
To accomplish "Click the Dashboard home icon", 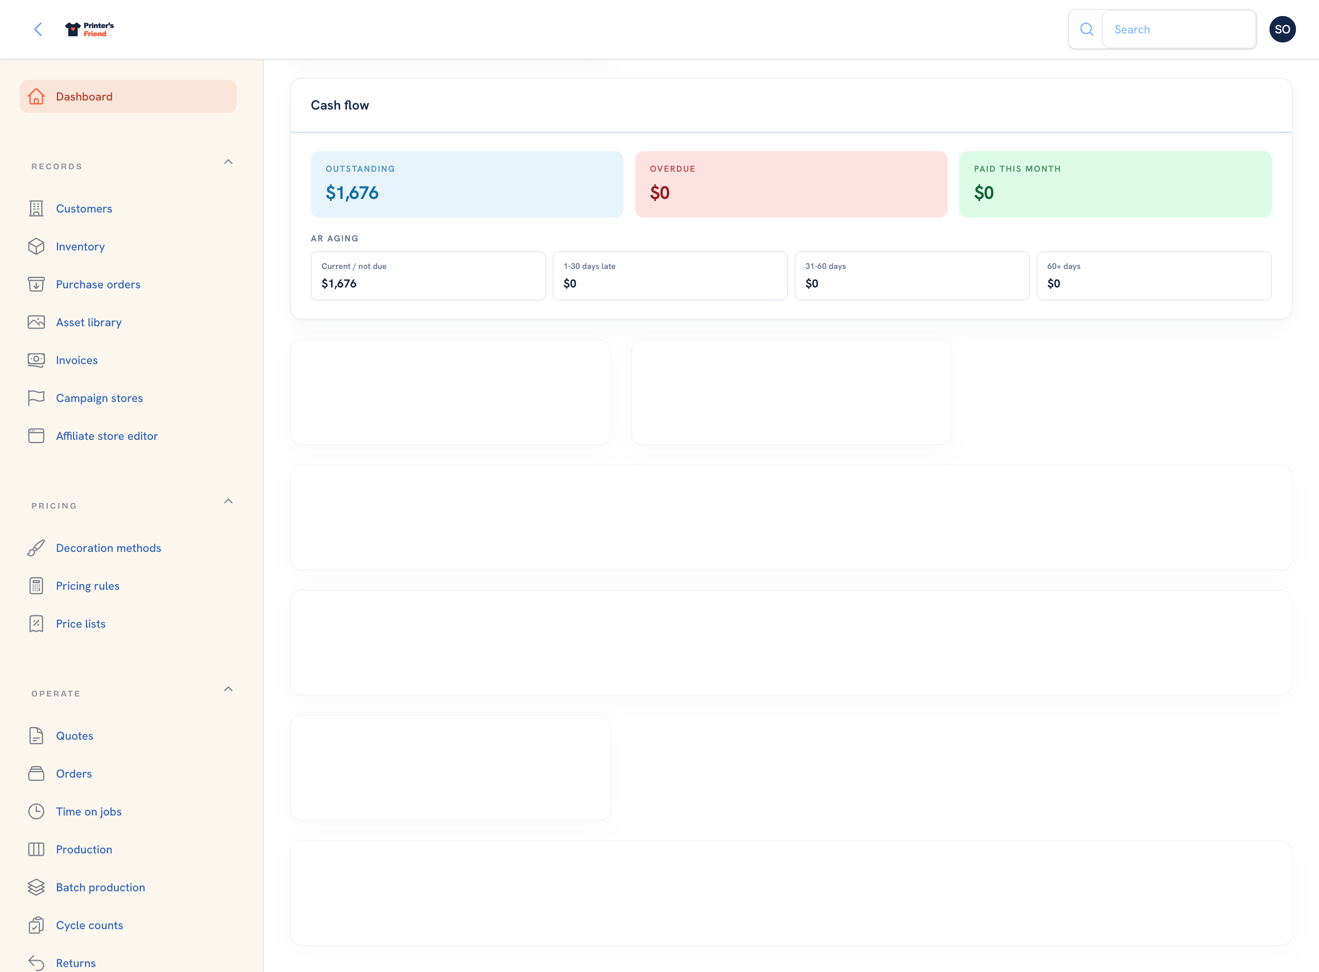I will pos(37,96).
